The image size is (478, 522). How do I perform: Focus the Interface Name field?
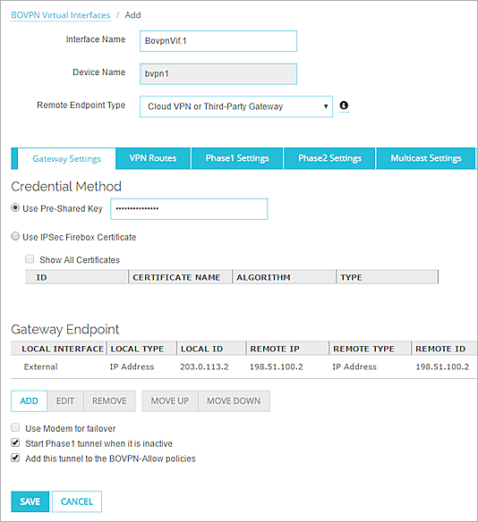218,41
